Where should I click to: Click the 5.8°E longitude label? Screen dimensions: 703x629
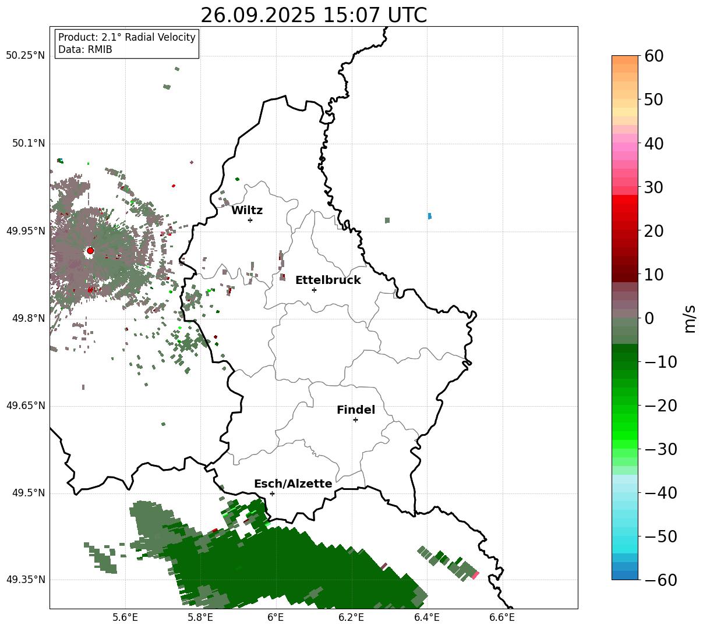point(201,617)
